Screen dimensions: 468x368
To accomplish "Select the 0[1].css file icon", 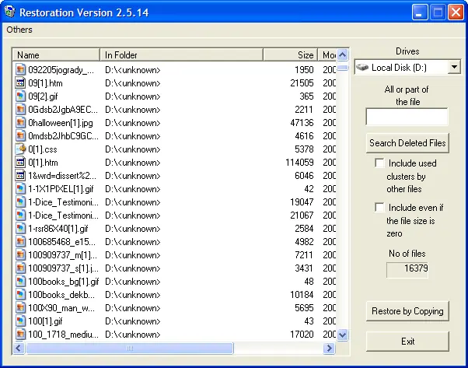I will [21, 149].
